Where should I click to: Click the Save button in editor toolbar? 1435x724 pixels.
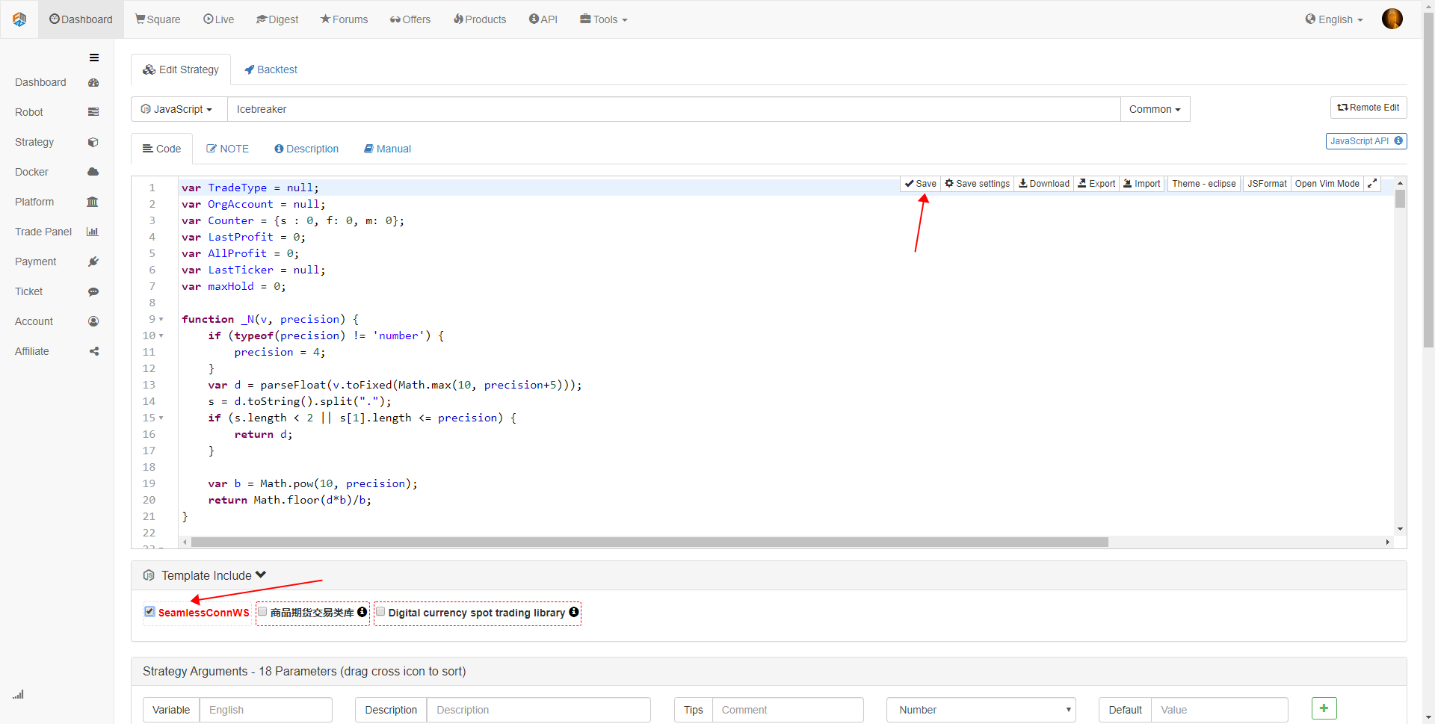[x=920, y=184]
